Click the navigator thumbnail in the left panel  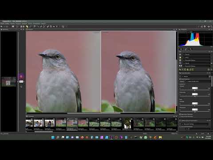click(x=9, y=81)
